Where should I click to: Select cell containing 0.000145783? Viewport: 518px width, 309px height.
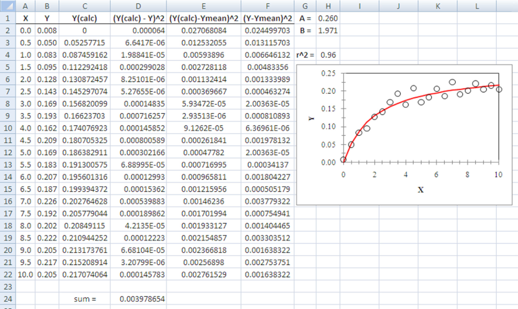(139, 274)
